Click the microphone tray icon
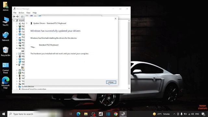The height and width of the screenshot is (117, 208). pos(181,114)
